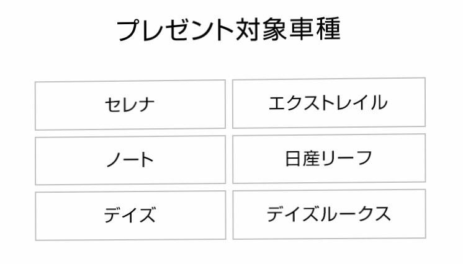This screenshot has width=463, height=264.
Task: Select the title text プレゼント対象車種
Action: tap(228, 30)
